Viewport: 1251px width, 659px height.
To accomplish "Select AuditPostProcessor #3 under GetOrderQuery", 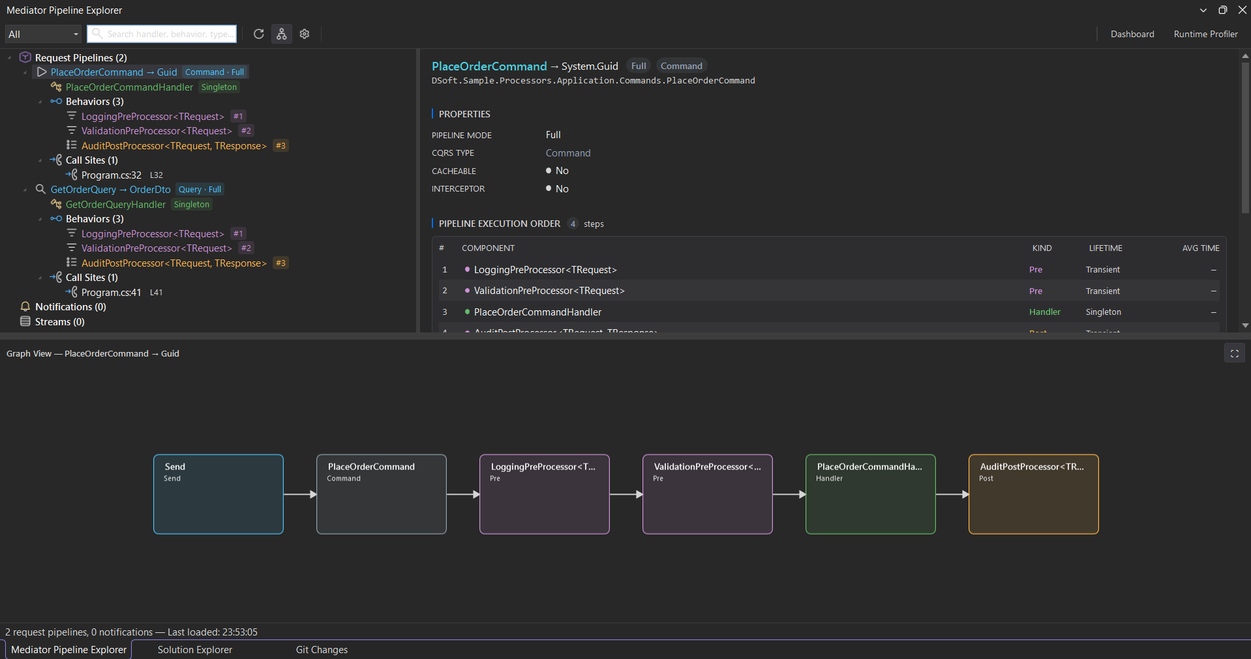I will click(174, 263).
